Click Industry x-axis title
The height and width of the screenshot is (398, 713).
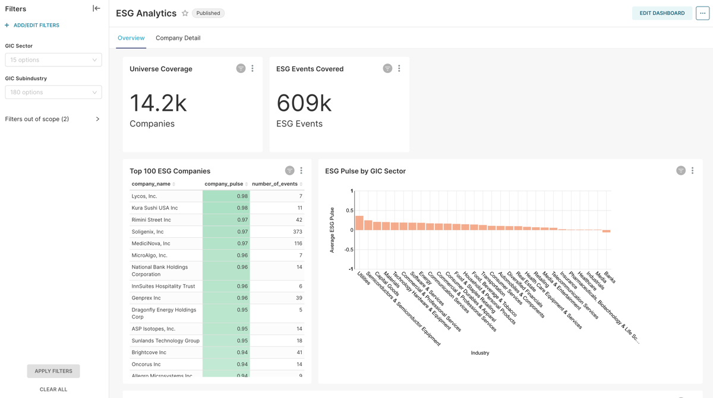(480, 353)
